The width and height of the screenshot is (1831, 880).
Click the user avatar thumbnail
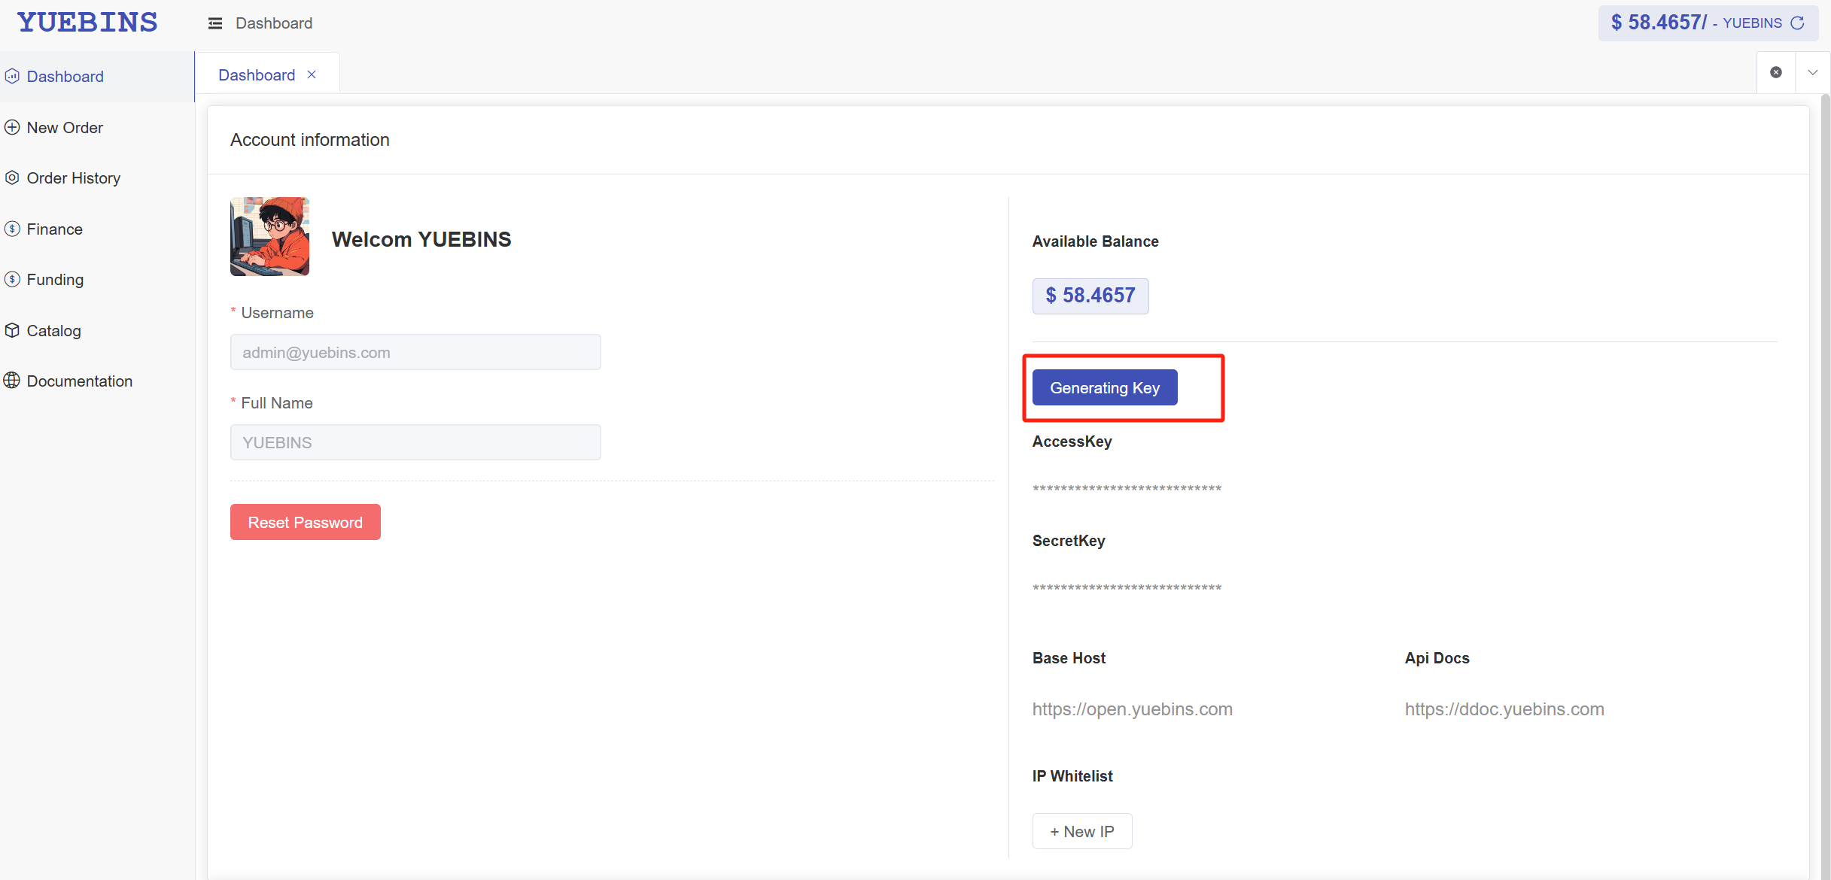(269, 237)
